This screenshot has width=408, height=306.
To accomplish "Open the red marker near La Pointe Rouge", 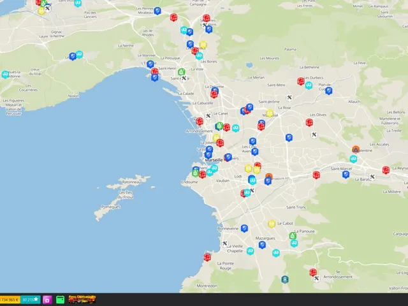I will pyautogui.click(x=207, y=257).
